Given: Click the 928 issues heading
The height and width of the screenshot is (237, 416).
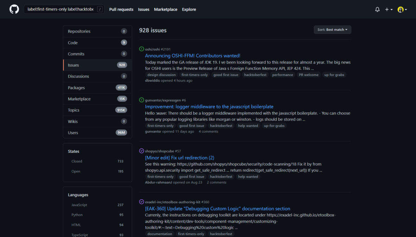Looking at the screenshot, I should (x=153, y=30).
